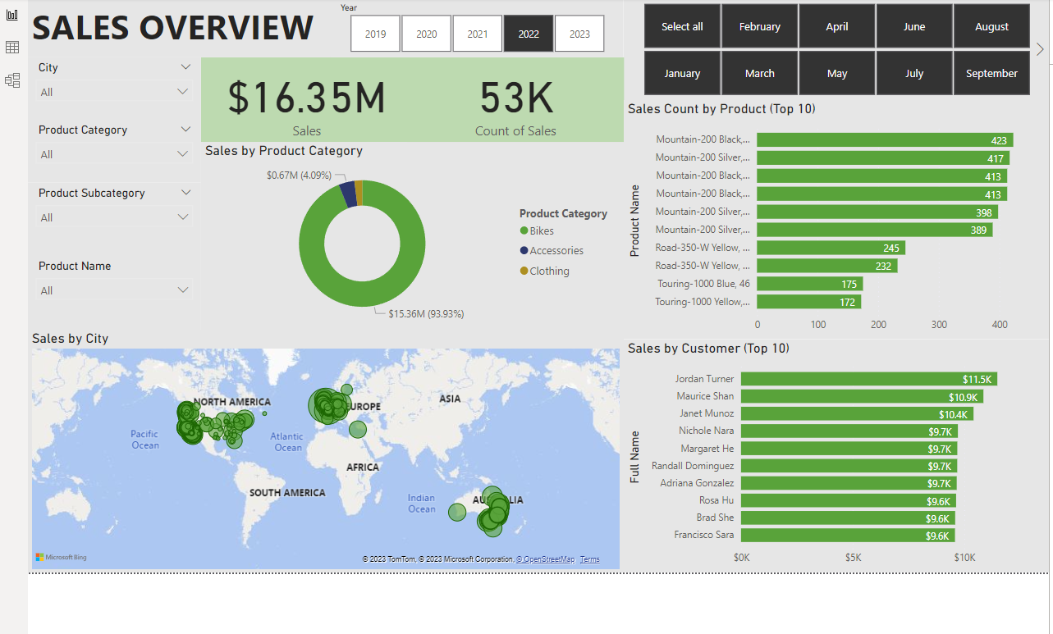
Task: Click the Bikes legend color marker
Action: coord(524,231)
